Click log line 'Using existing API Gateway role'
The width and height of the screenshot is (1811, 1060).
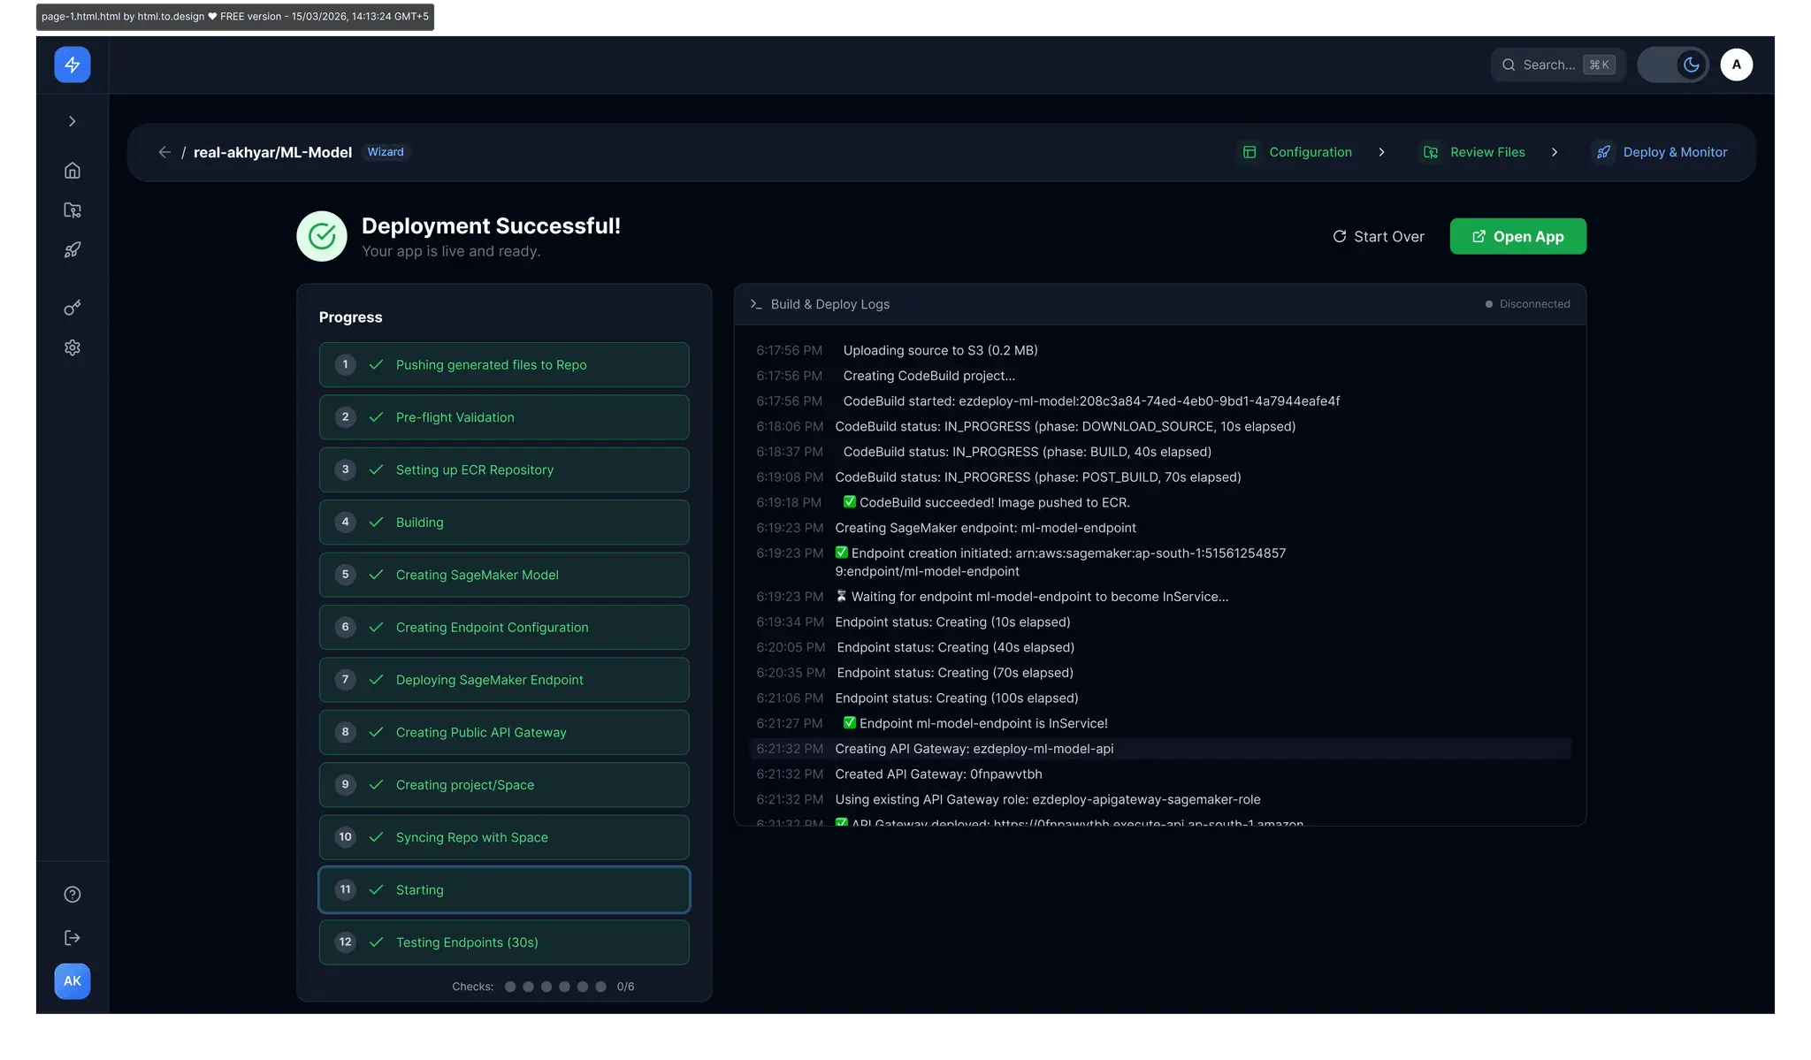click(x=1048, y=800)
